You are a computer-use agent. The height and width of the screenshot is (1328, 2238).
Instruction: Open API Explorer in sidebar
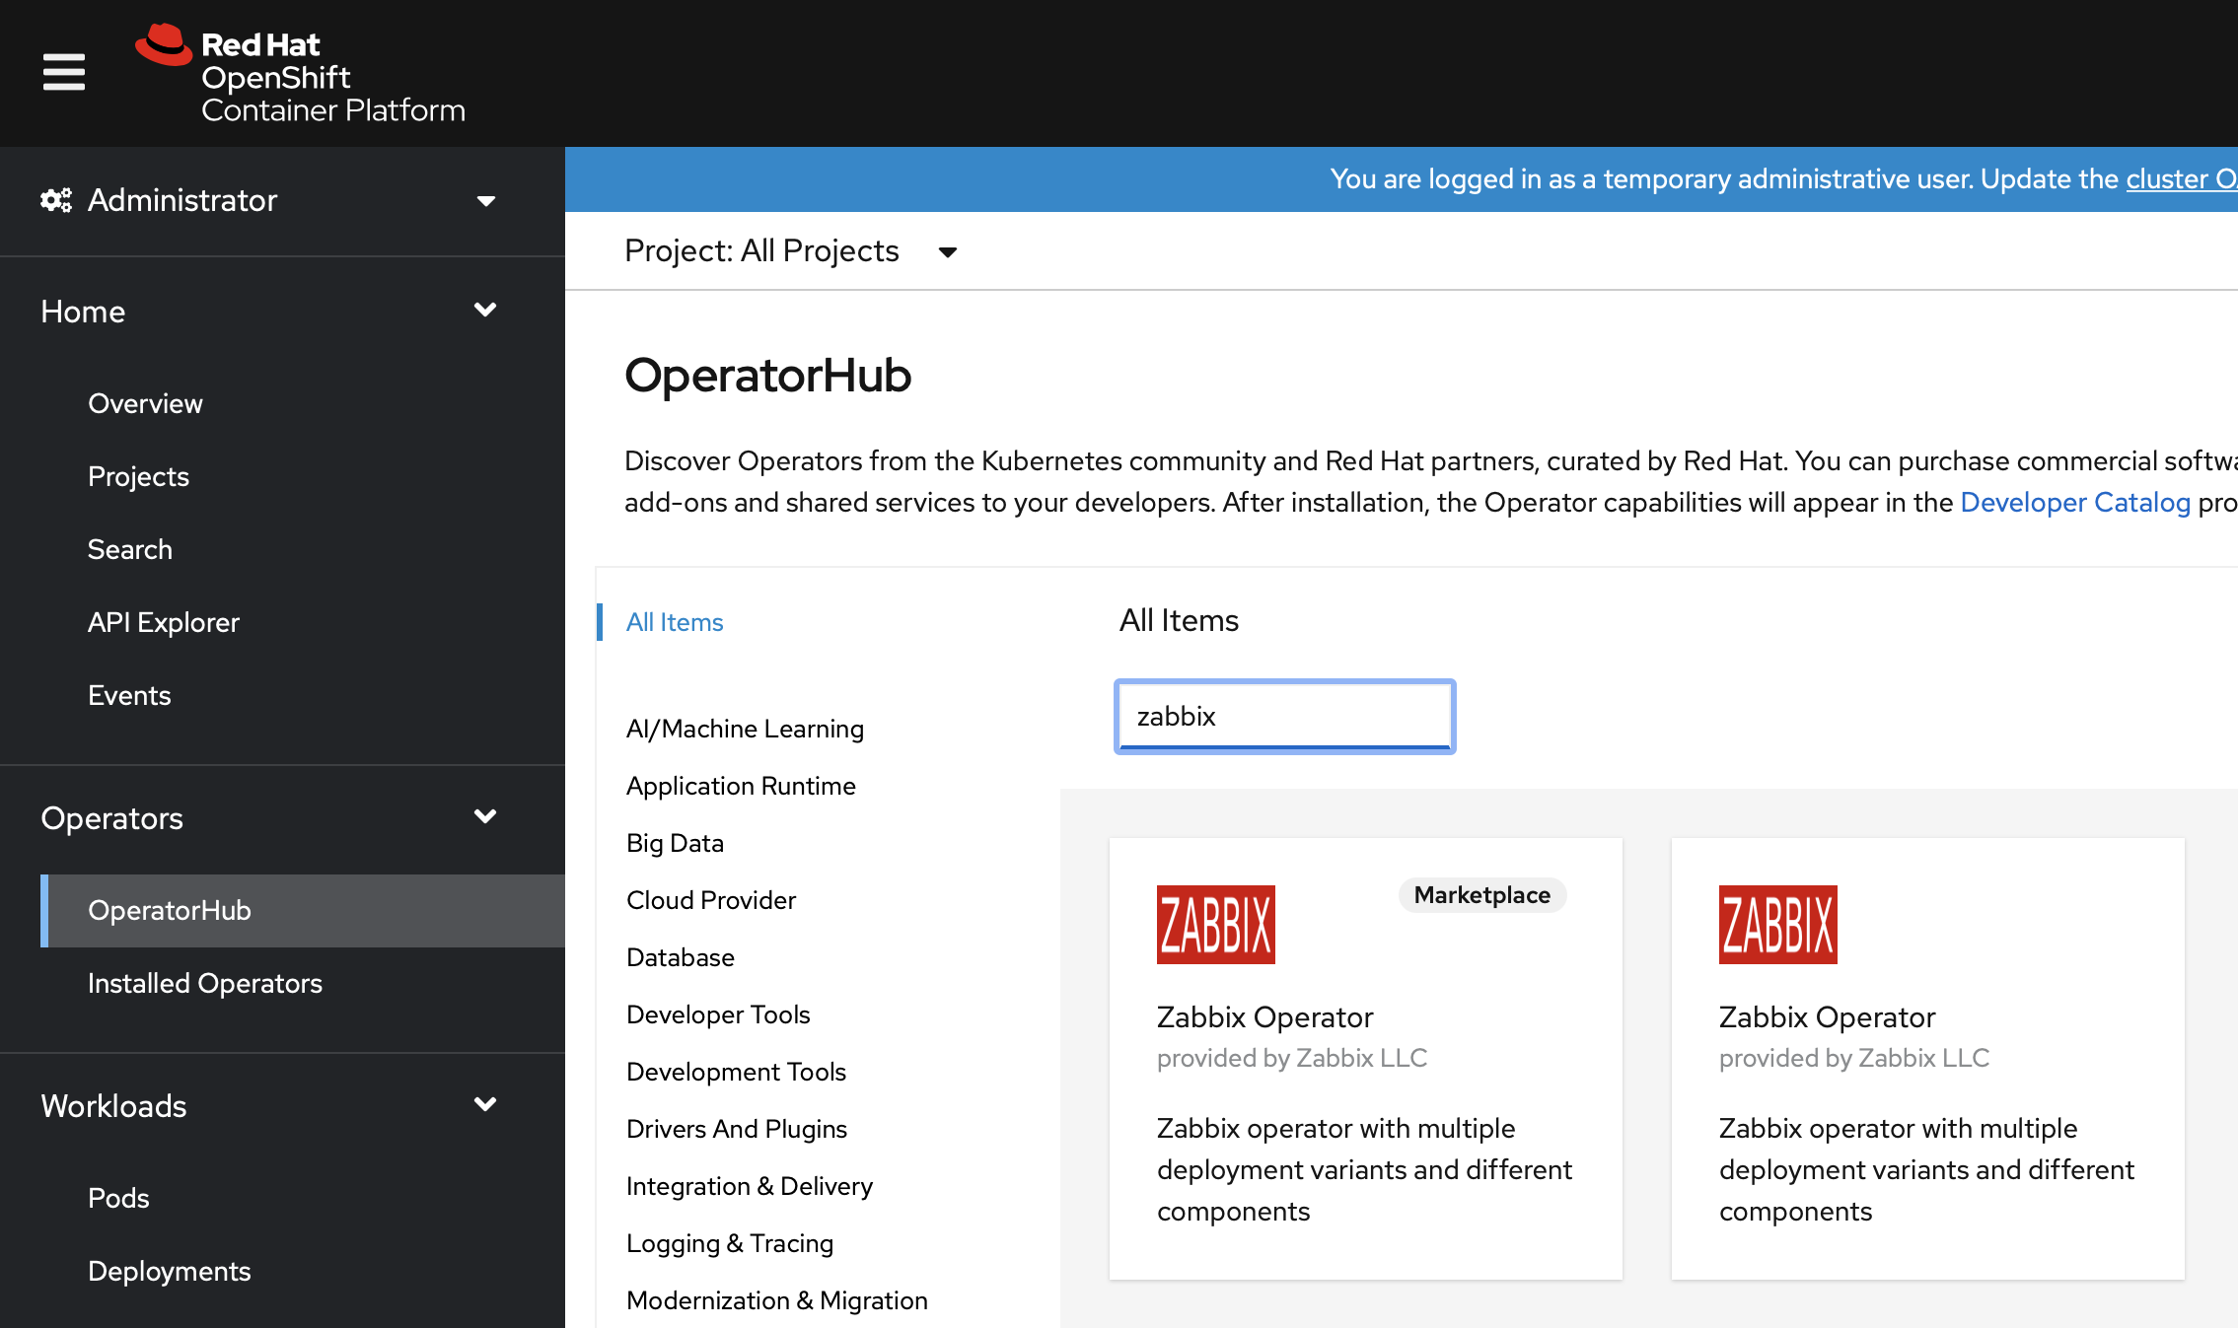pyautogui.click(x=164, y=622)
